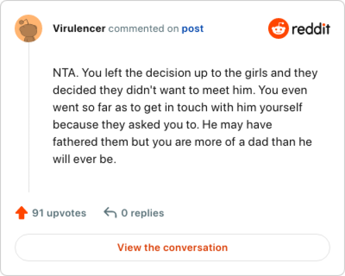
Task: Click the comment line "will ever be."
Action: (84, 160)
